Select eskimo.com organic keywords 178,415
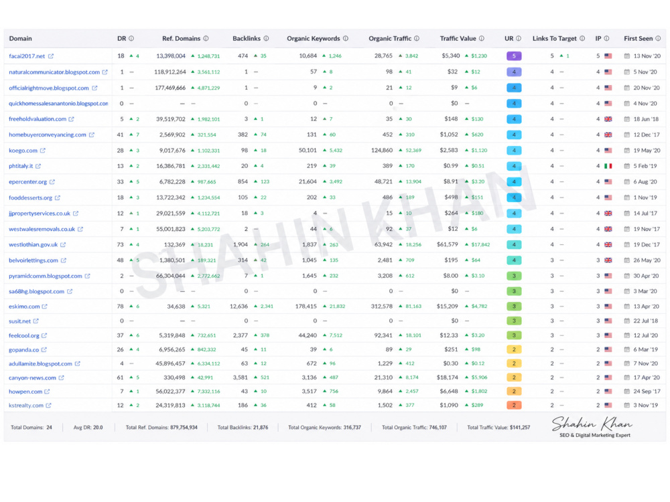Screen dimensions: 670x502 click(x=306, y=307)
